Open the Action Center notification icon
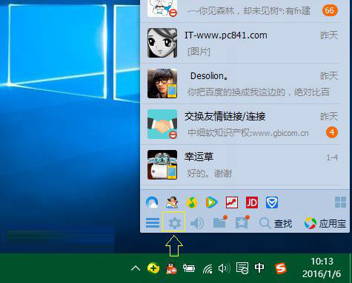 tap(242, 268)
